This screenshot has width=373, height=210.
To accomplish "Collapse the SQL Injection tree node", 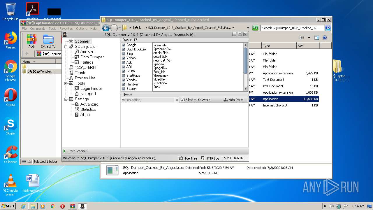I will (66, 47).
